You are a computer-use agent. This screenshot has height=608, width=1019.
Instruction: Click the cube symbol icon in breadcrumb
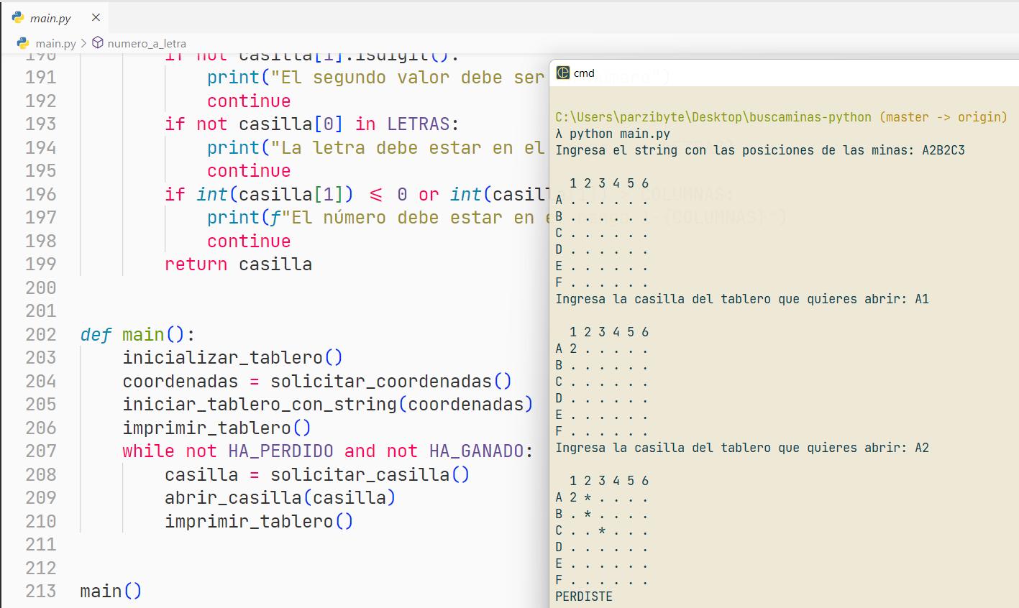tap(98, 43)
